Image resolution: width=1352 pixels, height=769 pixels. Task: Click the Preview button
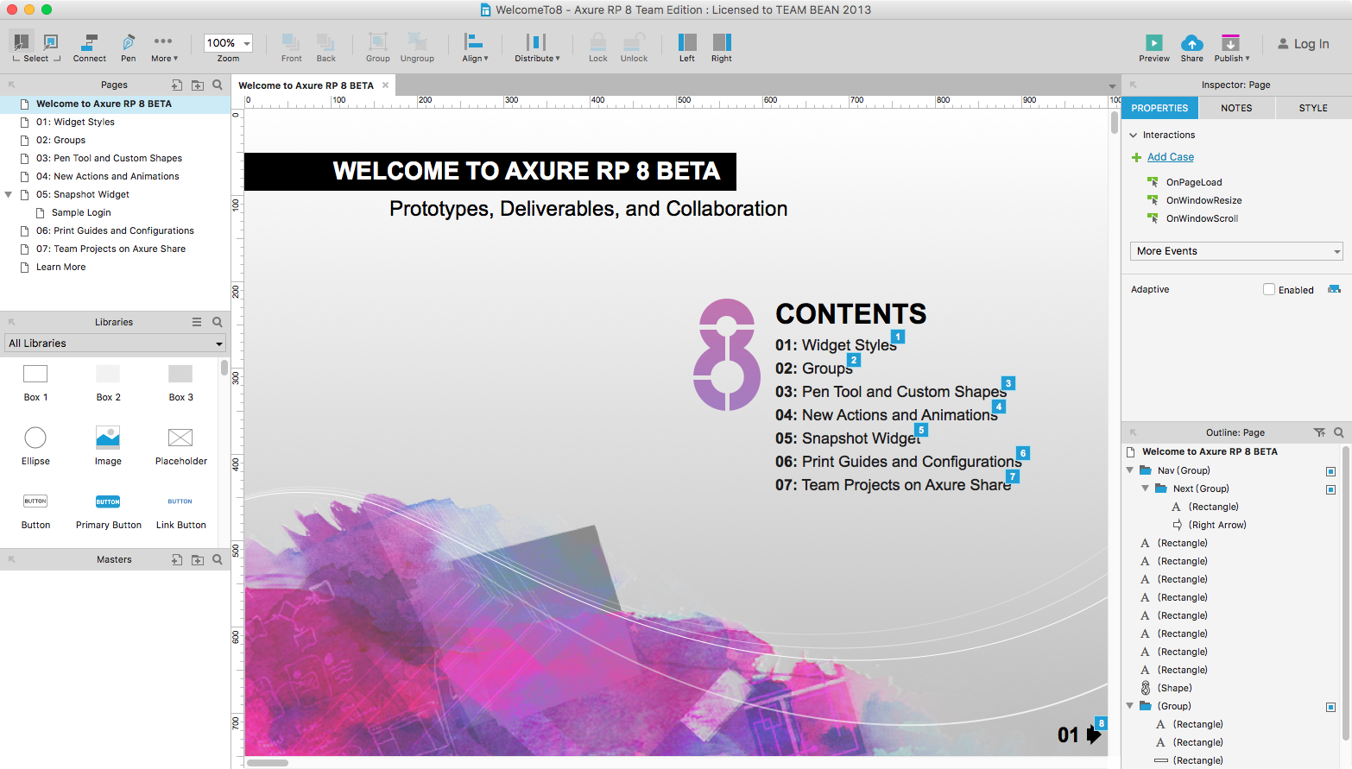pyautogui.click(x=1153, y=47)
